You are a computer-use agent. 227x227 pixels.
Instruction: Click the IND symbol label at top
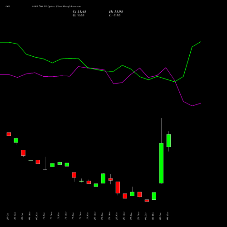8,6
